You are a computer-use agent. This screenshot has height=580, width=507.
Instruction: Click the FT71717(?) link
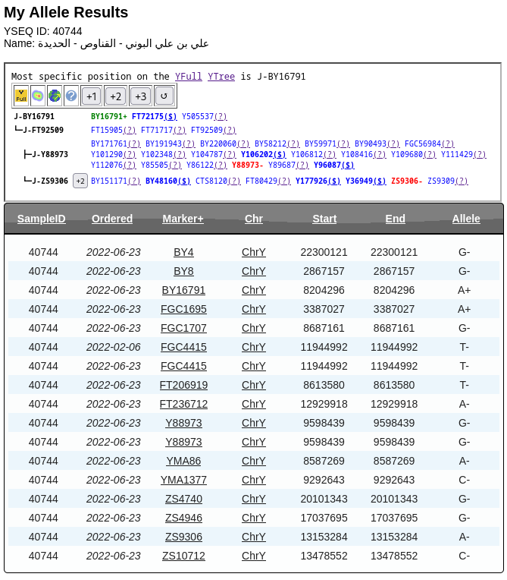pyautogui.click(x=164, y=131)
